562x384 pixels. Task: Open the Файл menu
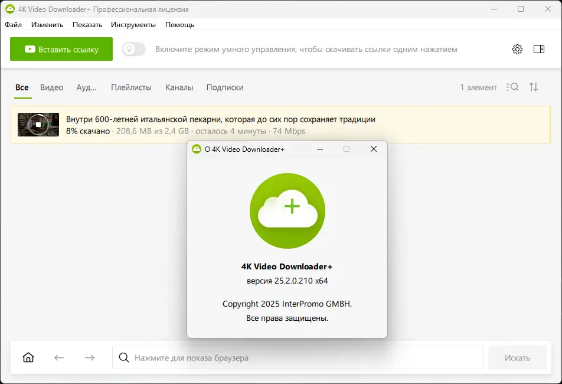pyautogui.click(x=13, y=25)
